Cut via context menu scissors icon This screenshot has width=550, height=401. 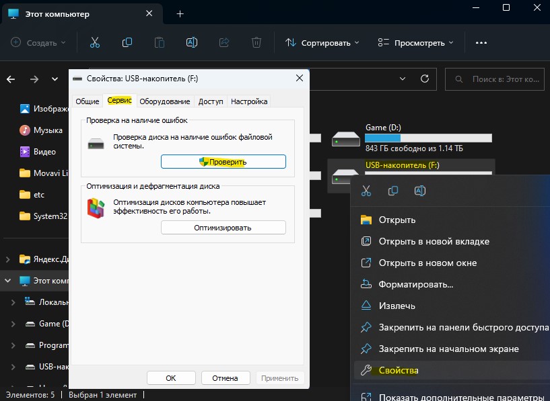point(366,191)
